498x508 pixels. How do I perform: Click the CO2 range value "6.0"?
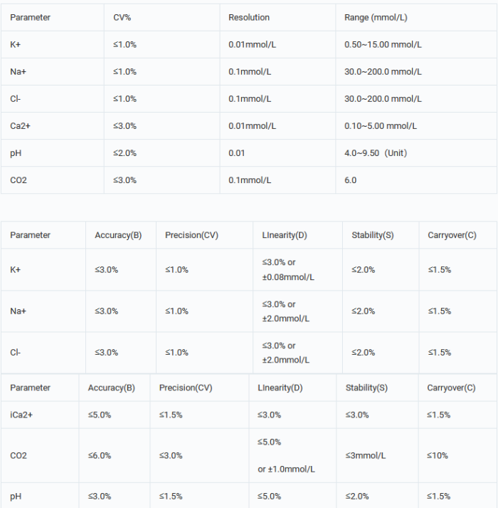pos(351,180)
